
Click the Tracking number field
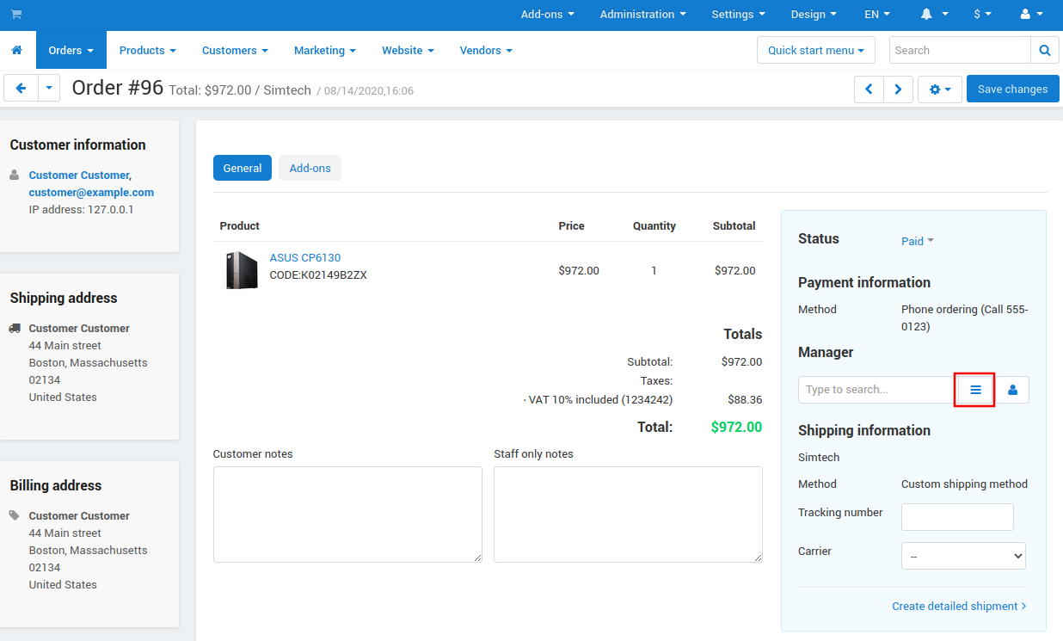(957, 517)
